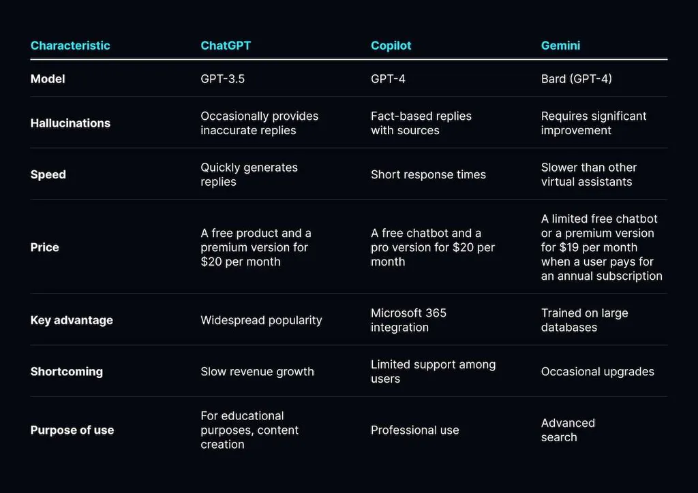Screen dimensions: 698x493
Task: Select the Hallucinations row label
Action: coord(70,123)
